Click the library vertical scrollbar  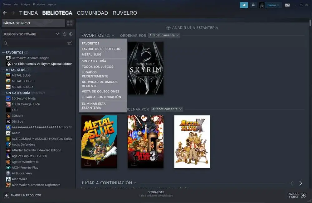[x=310, y=23]
